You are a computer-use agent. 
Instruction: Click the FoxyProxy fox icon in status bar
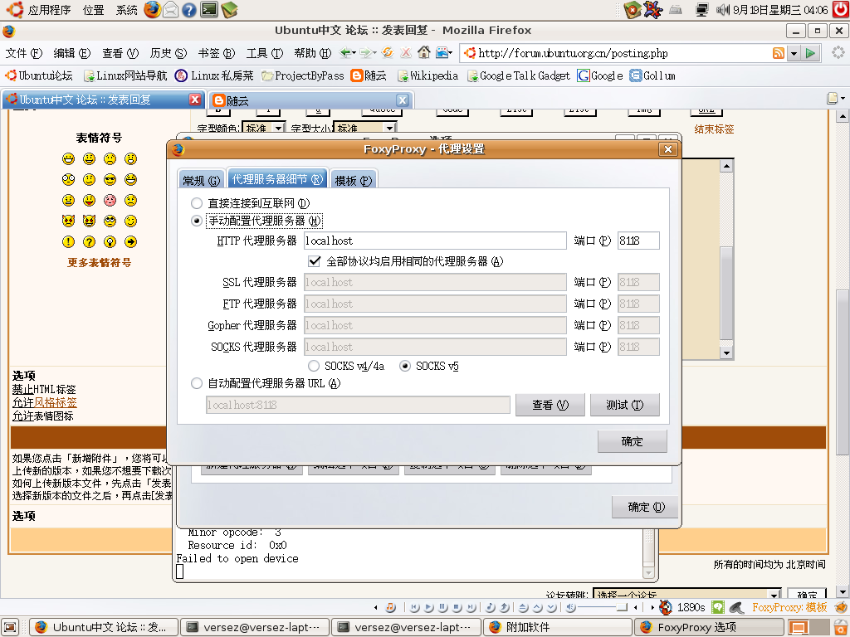841,608
